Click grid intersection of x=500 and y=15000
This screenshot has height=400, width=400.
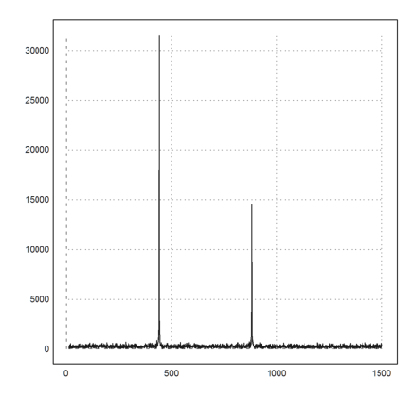click(x=171, y=200)
